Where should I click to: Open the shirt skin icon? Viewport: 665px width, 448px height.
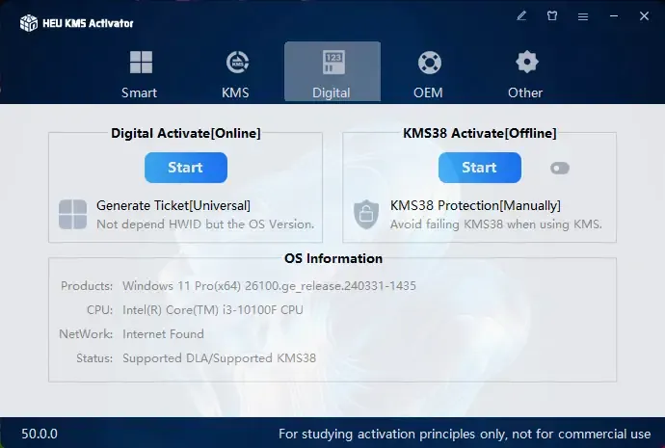click(552, 16)
